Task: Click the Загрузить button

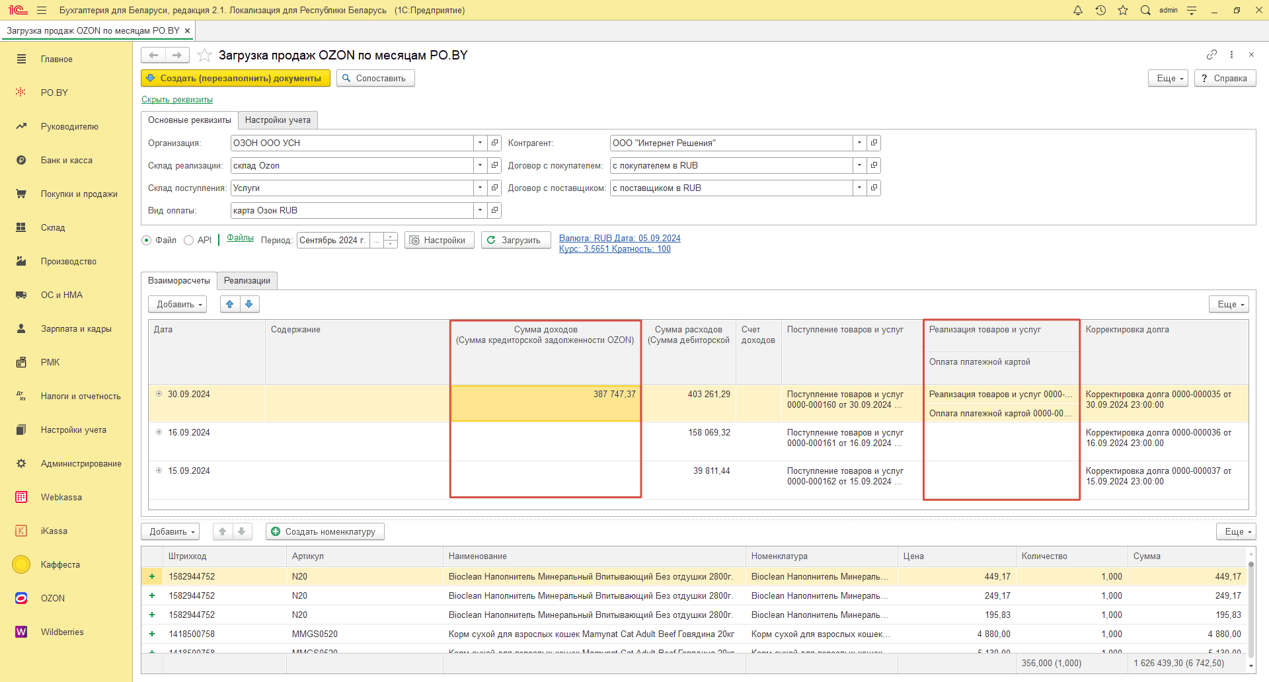Action: (516, 240)
